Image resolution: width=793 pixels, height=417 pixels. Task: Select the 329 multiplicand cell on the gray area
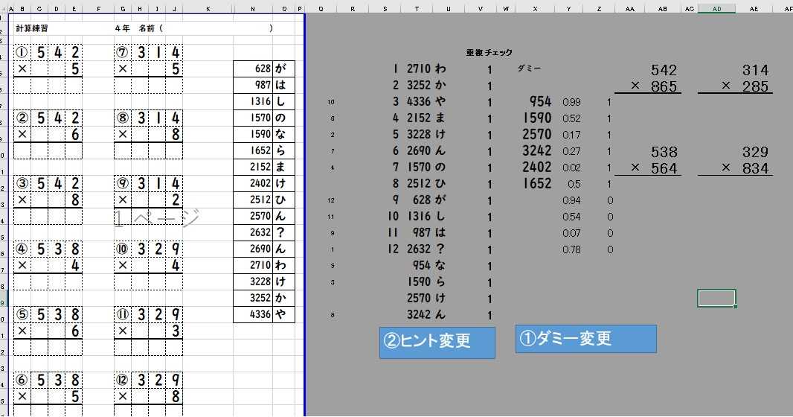point(755,152)
